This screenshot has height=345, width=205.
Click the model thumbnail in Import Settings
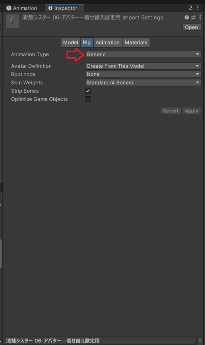tap(12, 21)
